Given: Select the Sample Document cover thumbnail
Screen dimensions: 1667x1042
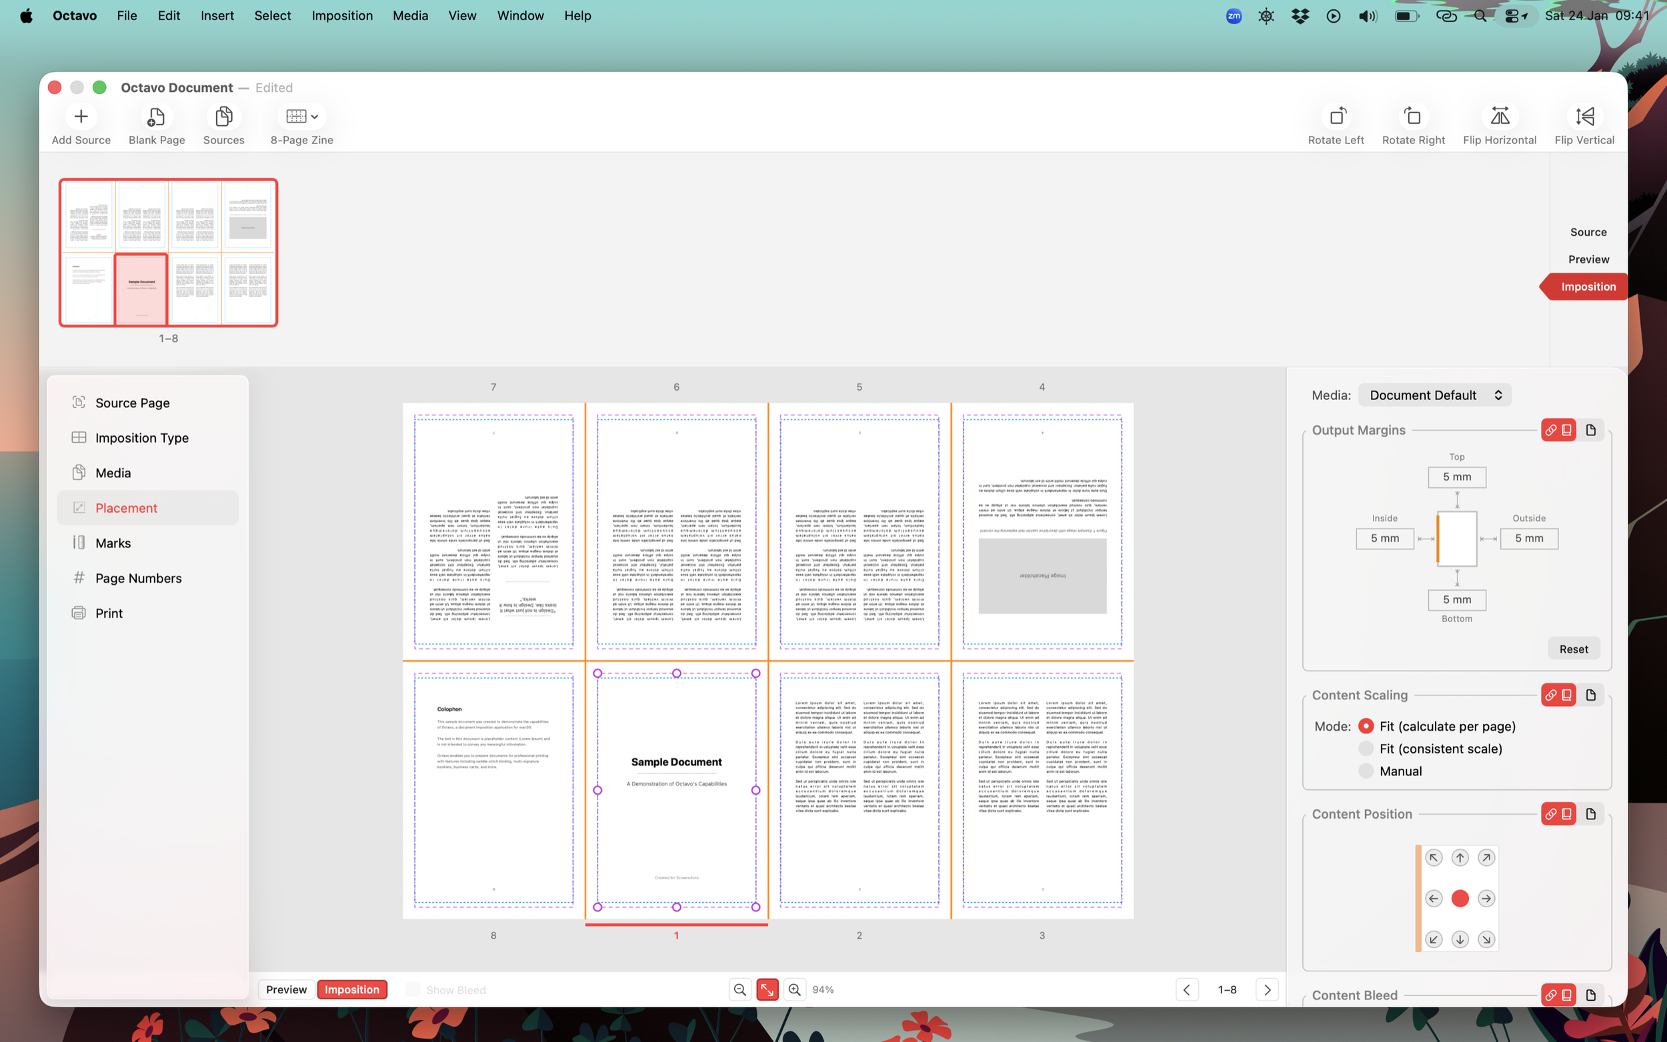Looking at the screenshot, I should 141,289.
